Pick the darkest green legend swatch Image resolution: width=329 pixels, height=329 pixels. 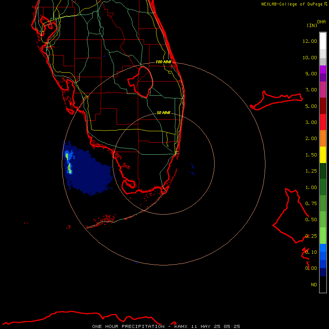[323, 171]
